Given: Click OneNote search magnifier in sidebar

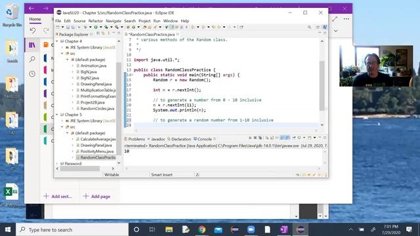Looking at the screenshot, I should 32,59.
